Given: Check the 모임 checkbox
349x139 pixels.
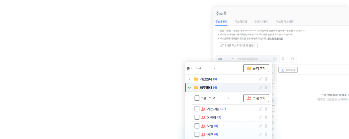Looking at the screenshot, I should coord(197,126).
